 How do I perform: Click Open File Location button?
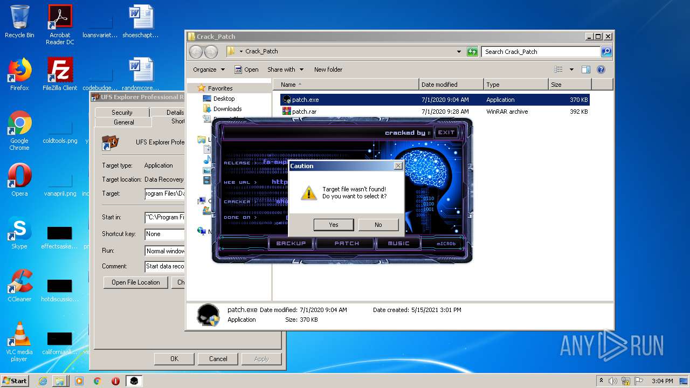point(136,282)
